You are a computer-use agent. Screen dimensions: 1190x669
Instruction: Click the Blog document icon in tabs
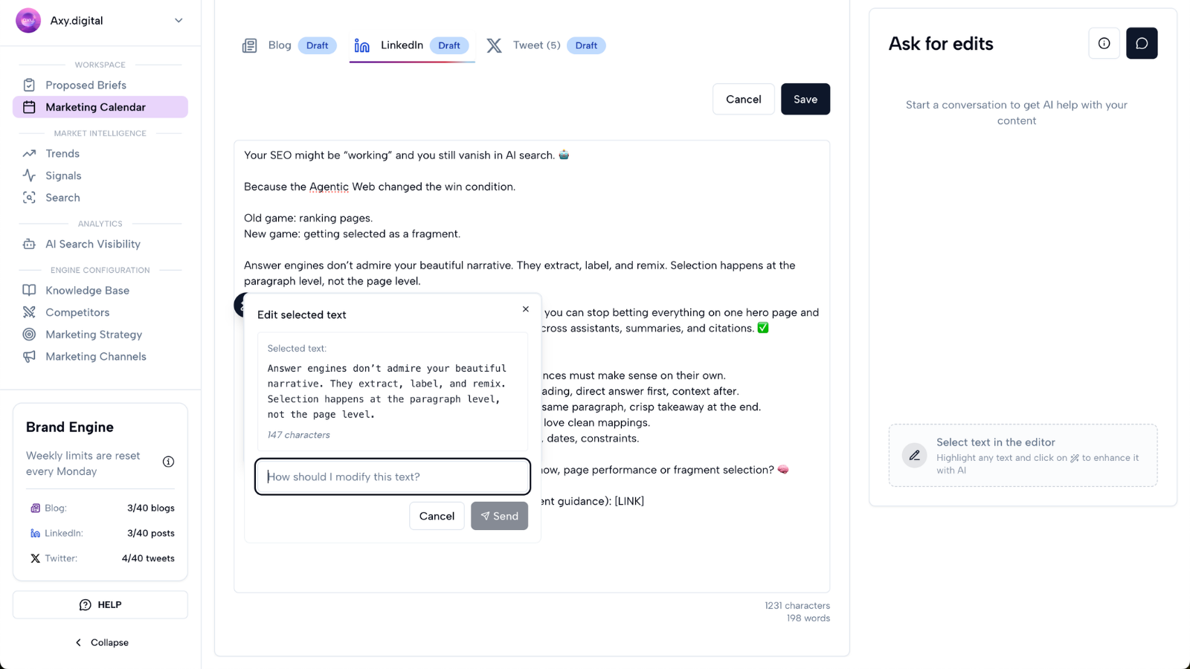coord(250,46)
